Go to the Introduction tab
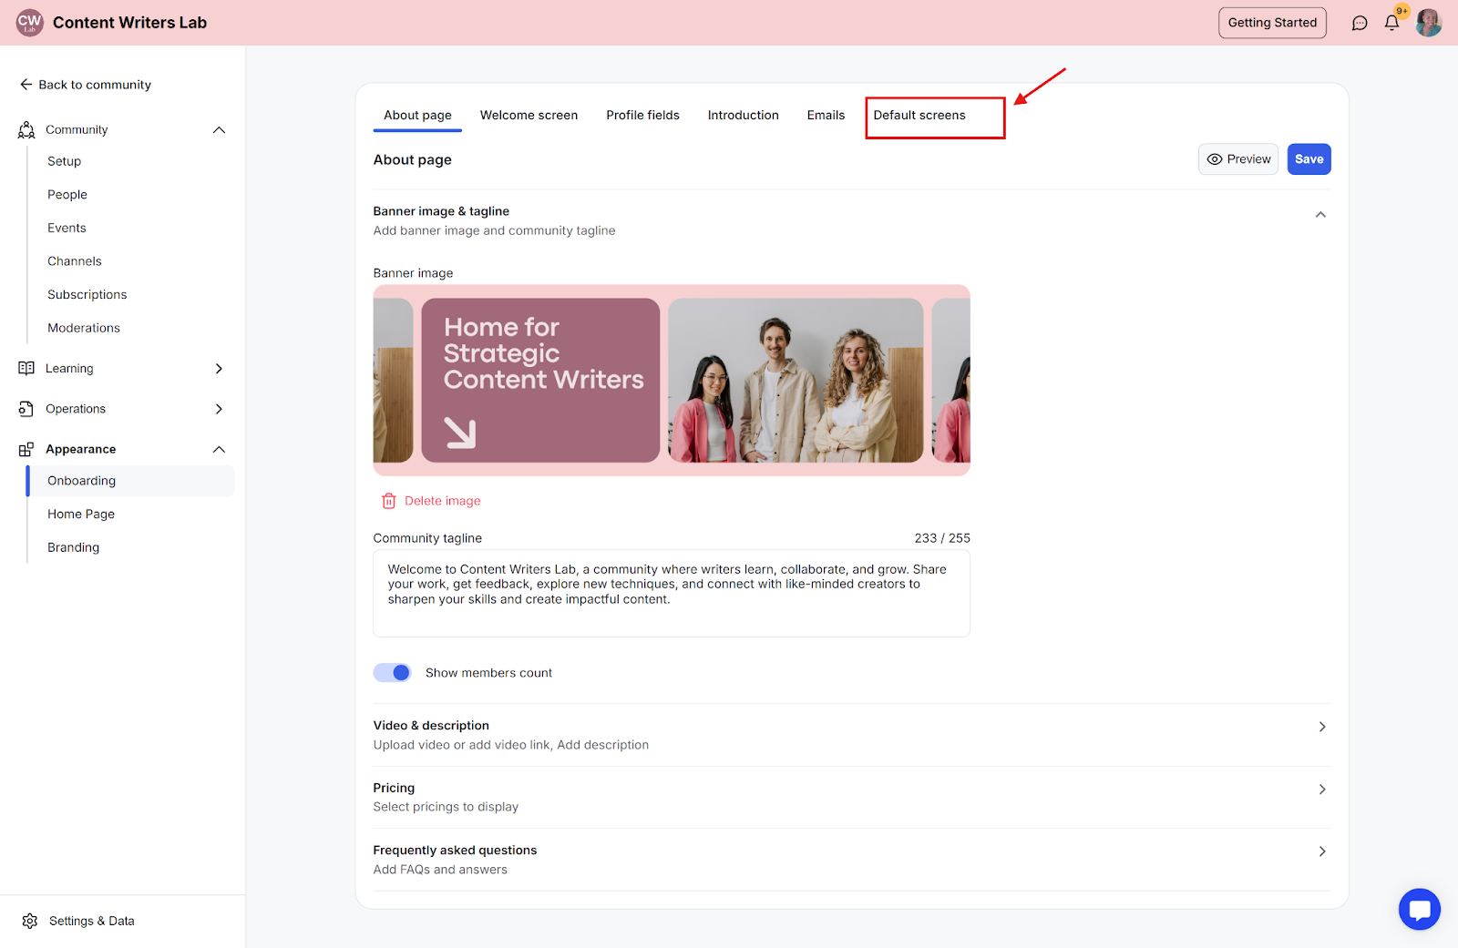1458x948 pixels. point(743,115)
